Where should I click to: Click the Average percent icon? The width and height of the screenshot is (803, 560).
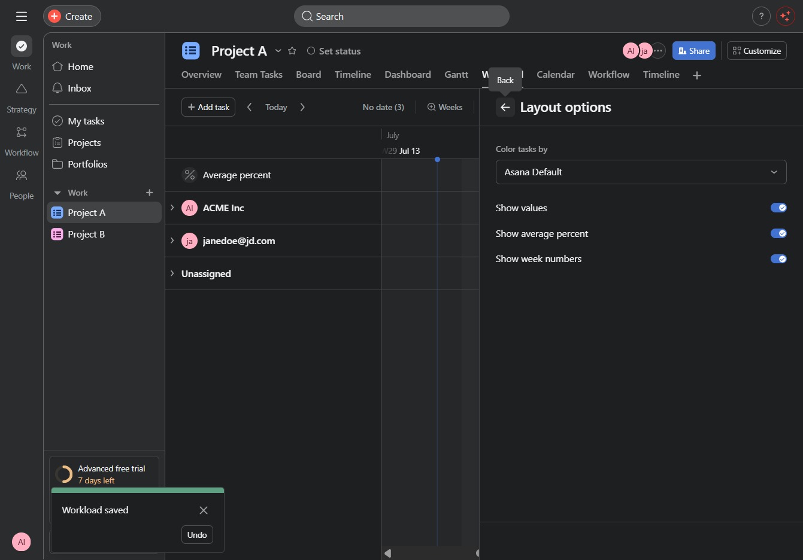pos(190,175)
